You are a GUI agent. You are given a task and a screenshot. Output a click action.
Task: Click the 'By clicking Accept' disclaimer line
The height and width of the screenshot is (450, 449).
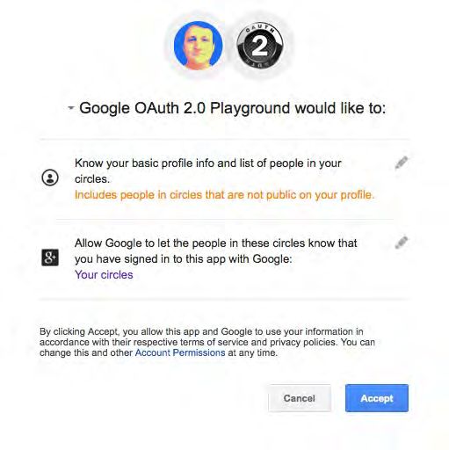pos(201,331)
